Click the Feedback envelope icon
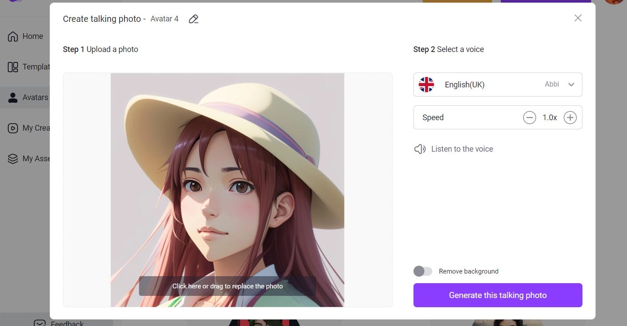 tap(40, 323)
